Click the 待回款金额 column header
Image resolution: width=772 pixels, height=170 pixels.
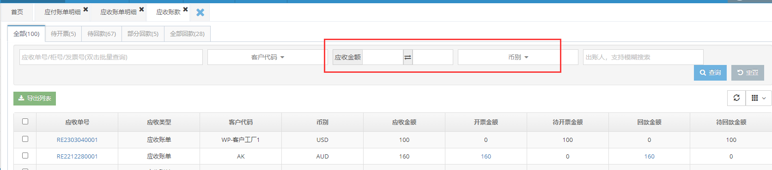(x=731, y=122)
